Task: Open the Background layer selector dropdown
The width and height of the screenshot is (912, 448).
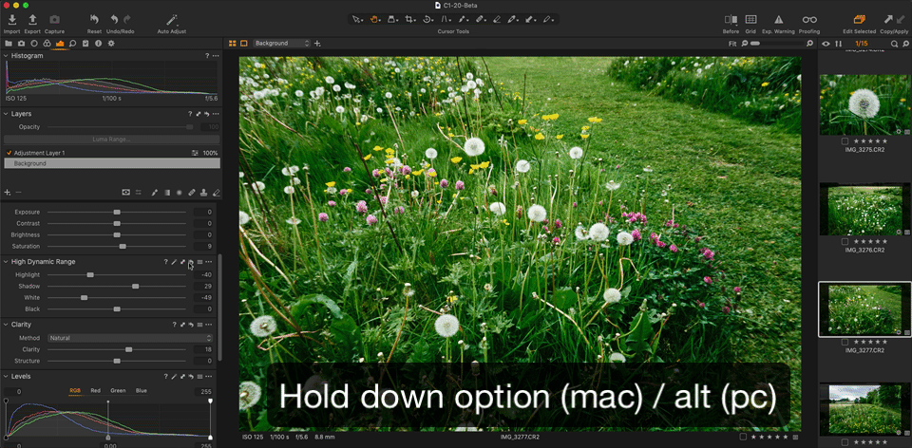Action: [x=283, y=43]
